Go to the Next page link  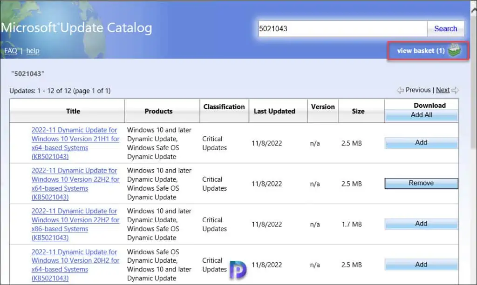[443, 90]
